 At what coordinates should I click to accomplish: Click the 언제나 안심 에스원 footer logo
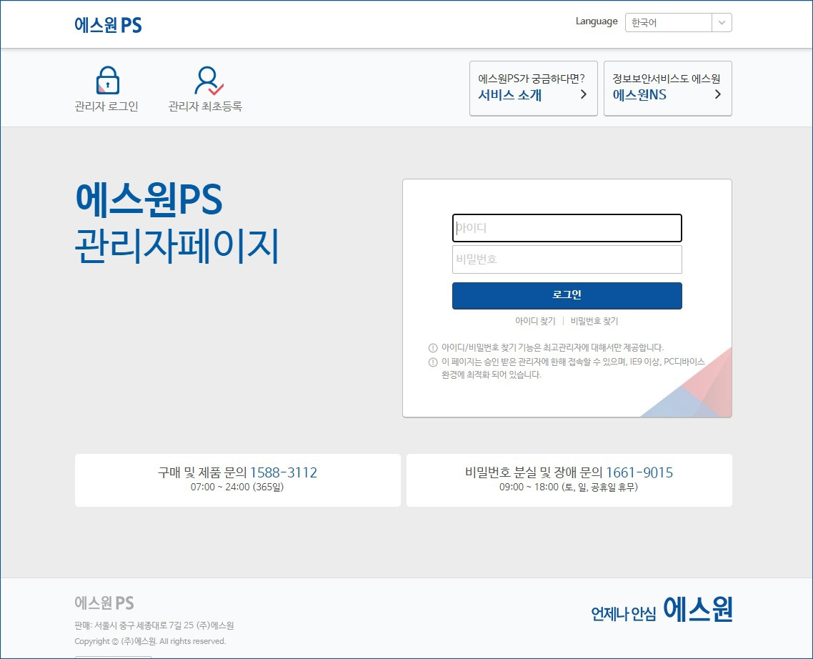click(x=662, y=609)
